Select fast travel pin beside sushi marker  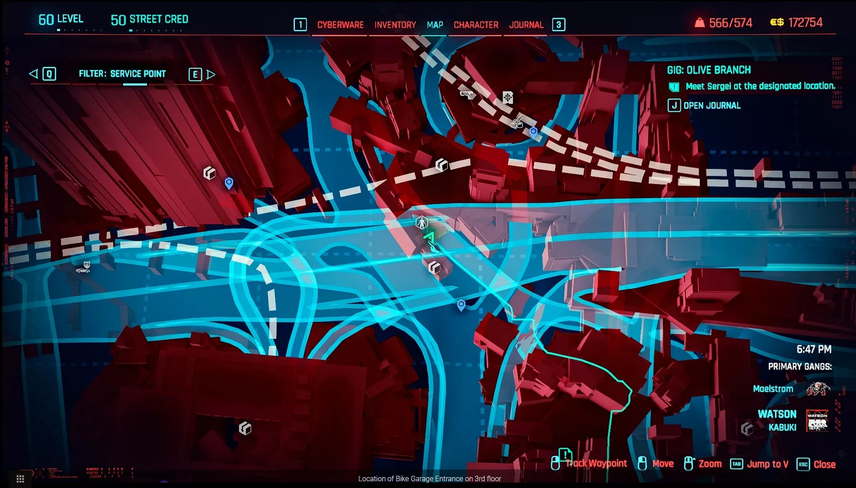coord(533,132)
